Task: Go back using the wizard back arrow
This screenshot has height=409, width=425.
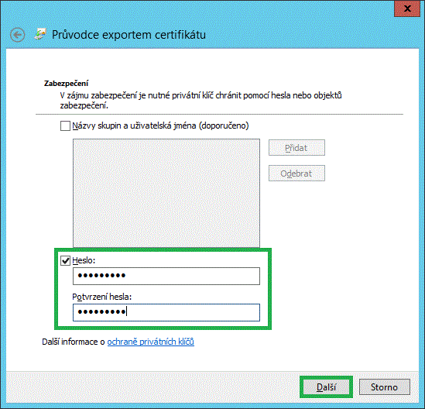Action: point(18,35)
